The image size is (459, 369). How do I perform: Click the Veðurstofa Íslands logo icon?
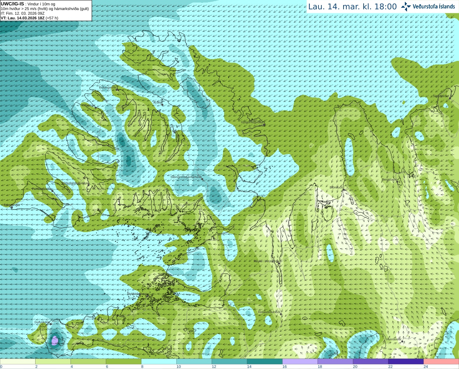(406, 6)
